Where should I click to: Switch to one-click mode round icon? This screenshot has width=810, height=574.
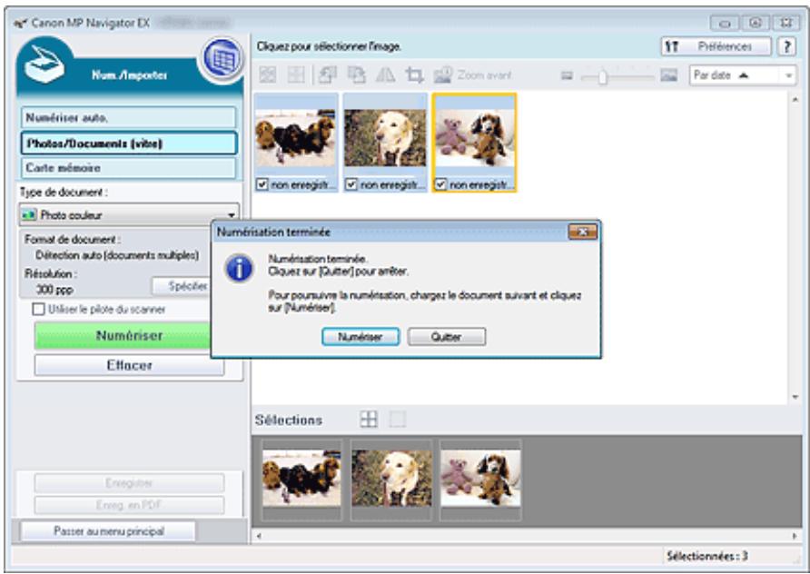click(222, 58)
